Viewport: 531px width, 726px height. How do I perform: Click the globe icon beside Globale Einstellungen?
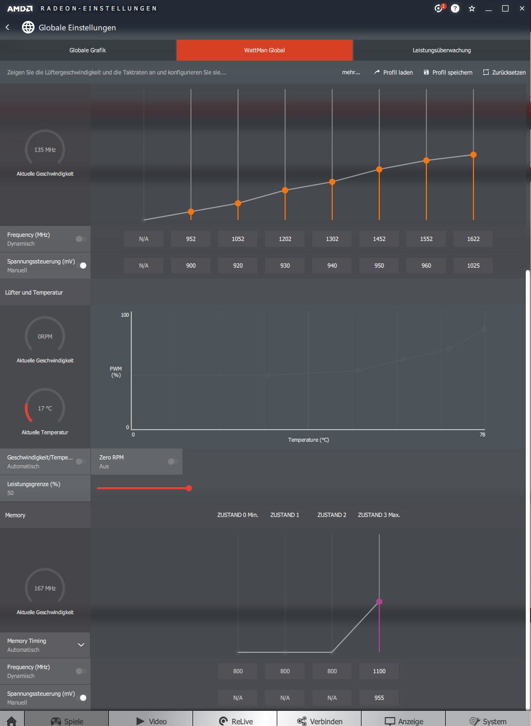point(28,27)
